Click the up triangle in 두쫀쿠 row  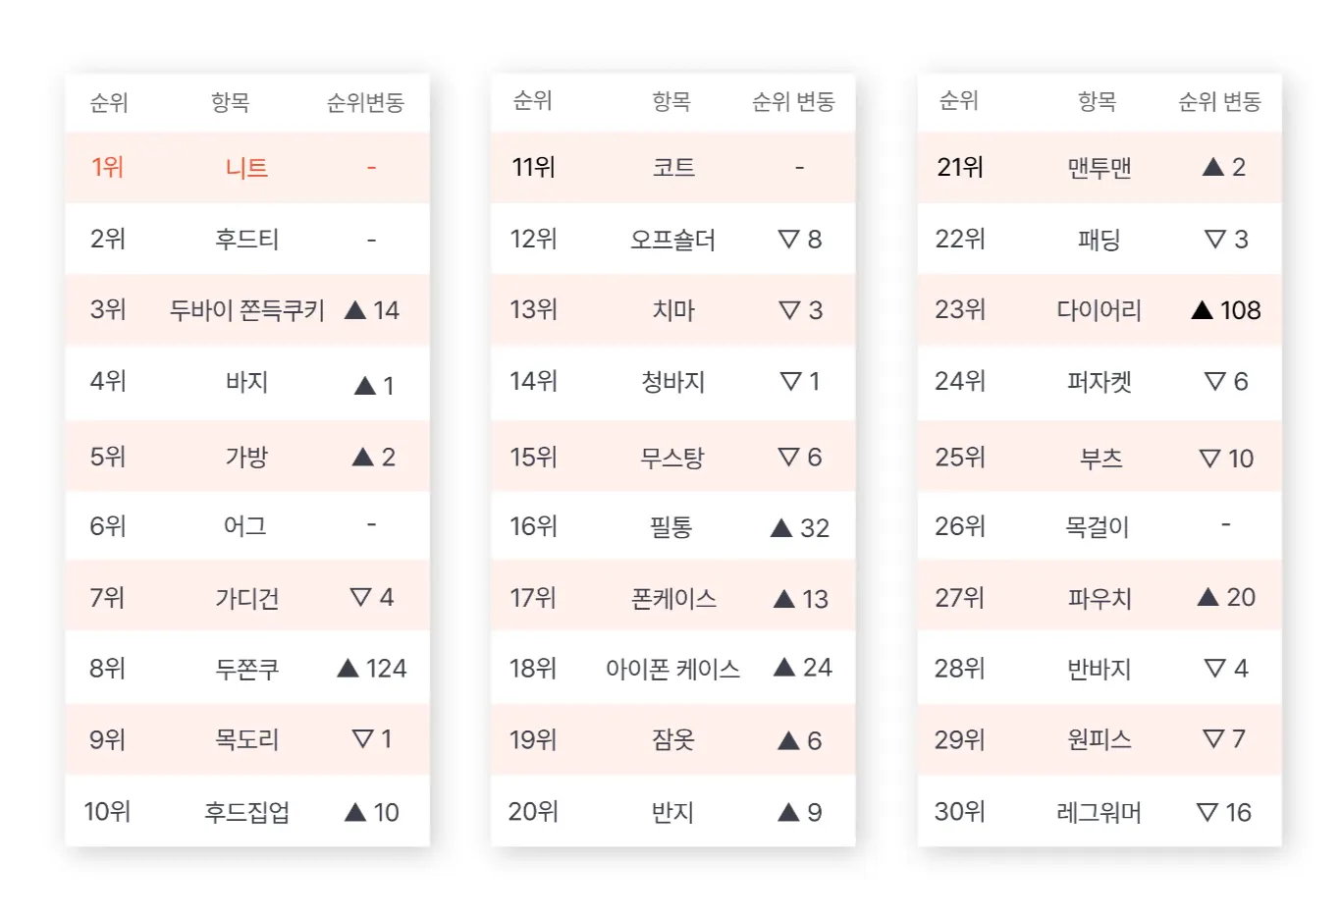[x=348, y=669]
